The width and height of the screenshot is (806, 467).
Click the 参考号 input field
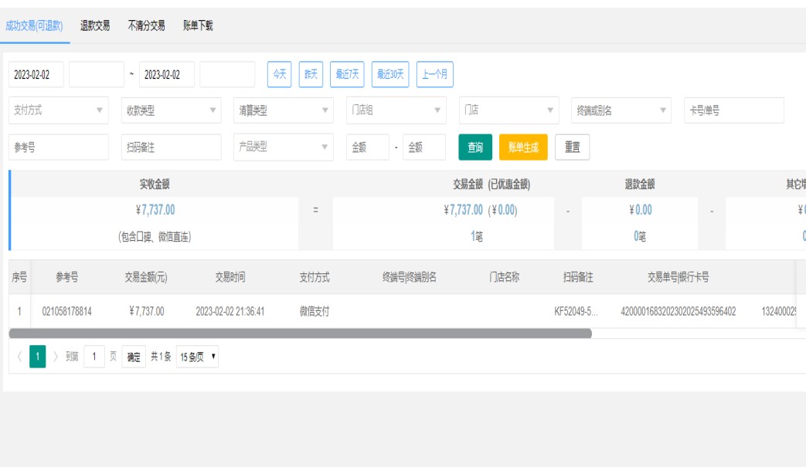[x=59, y=147]
